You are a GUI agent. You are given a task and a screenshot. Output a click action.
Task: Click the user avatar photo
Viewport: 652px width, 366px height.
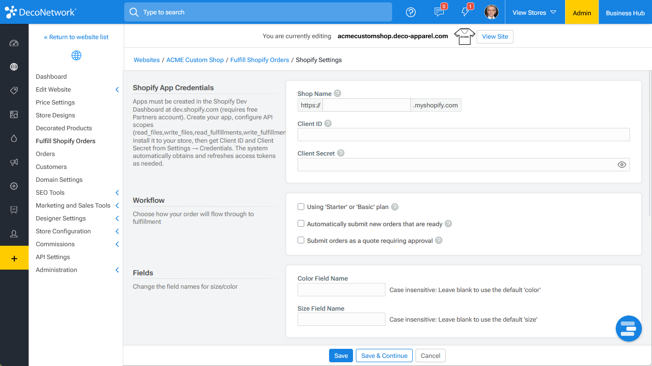(492, 12)
